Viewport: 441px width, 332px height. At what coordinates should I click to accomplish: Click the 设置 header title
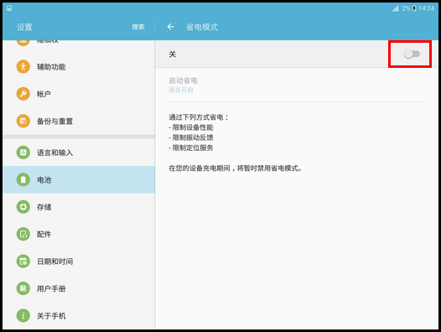[24, 27]
